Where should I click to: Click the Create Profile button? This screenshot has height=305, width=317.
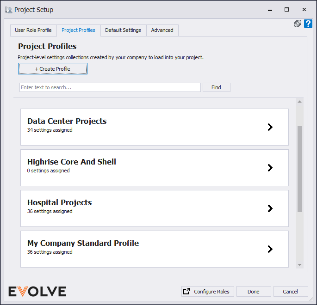[x=53, y=69]
